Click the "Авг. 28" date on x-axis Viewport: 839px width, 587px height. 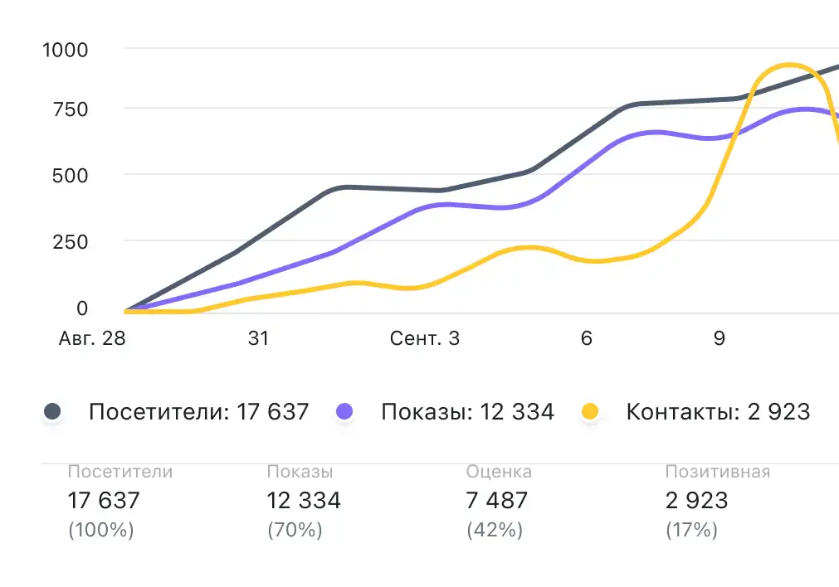pyautogui.click(x=91, y=338)
